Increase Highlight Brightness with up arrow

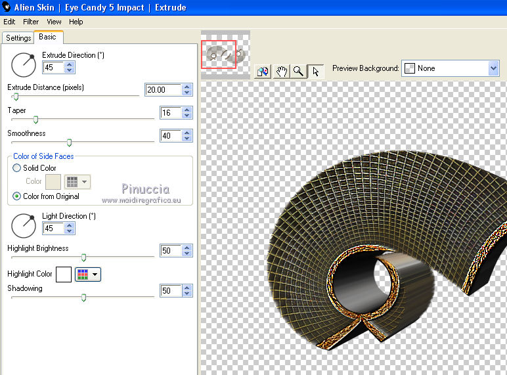tap(187, 248)
